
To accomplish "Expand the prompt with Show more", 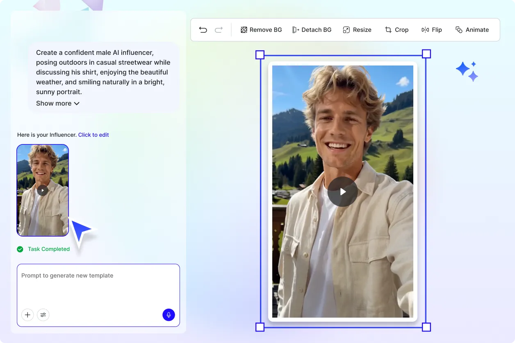I will click(x=58, y=104).
